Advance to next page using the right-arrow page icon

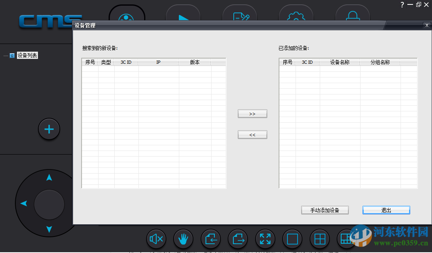coord(238,239)
